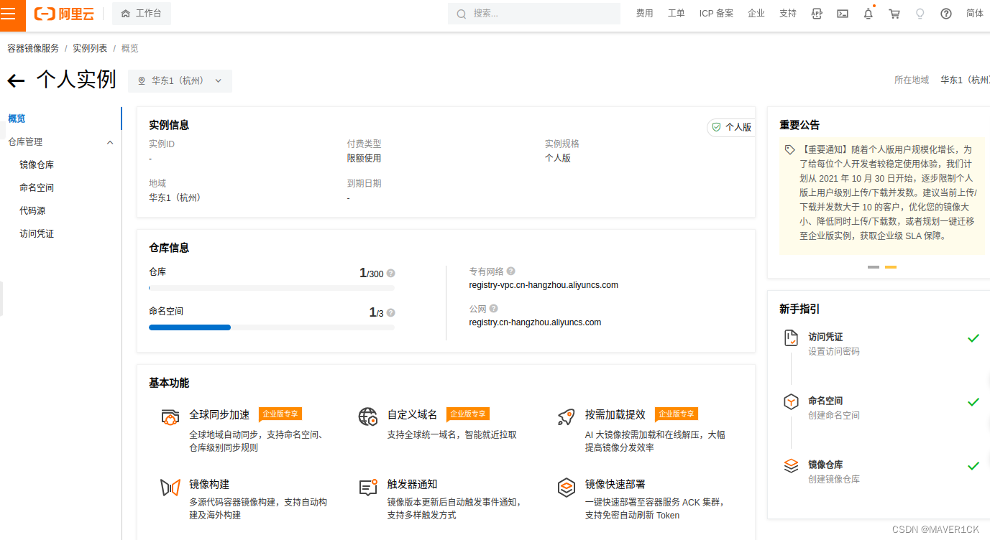Open the 全球同步加速 feature title
Image resolution: width=990 pixels, height=540 pixels.
[219, 414]
